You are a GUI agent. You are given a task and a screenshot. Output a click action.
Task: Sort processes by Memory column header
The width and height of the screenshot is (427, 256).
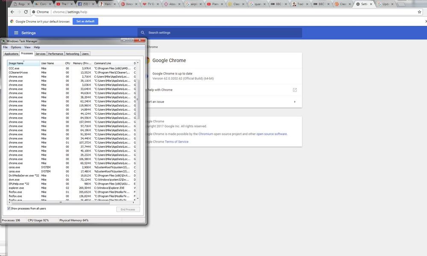pyautogui.click(x=82, y=63)
